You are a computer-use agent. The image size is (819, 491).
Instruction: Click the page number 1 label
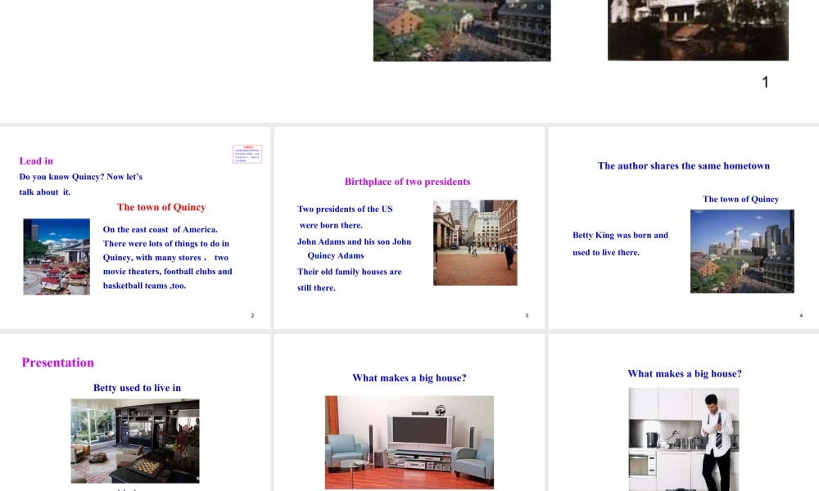coord(765,82)
